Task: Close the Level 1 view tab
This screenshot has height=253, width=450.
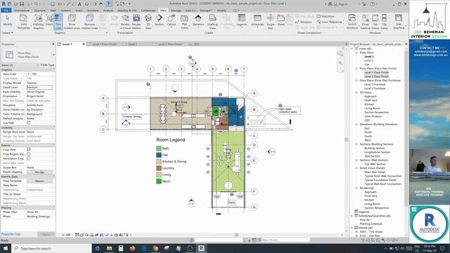Action: 84,44
